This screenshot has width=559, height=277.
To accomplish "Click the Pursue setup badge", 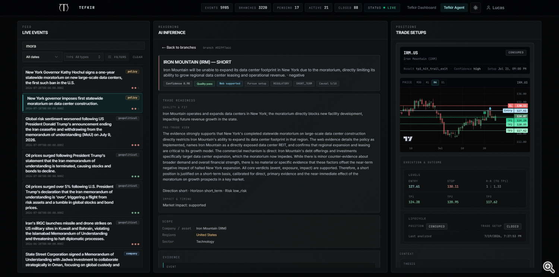I will click(x=257, y=84).
